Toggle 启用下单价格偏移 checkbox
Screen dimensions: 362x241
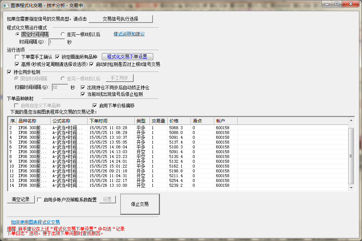(95, 106)
